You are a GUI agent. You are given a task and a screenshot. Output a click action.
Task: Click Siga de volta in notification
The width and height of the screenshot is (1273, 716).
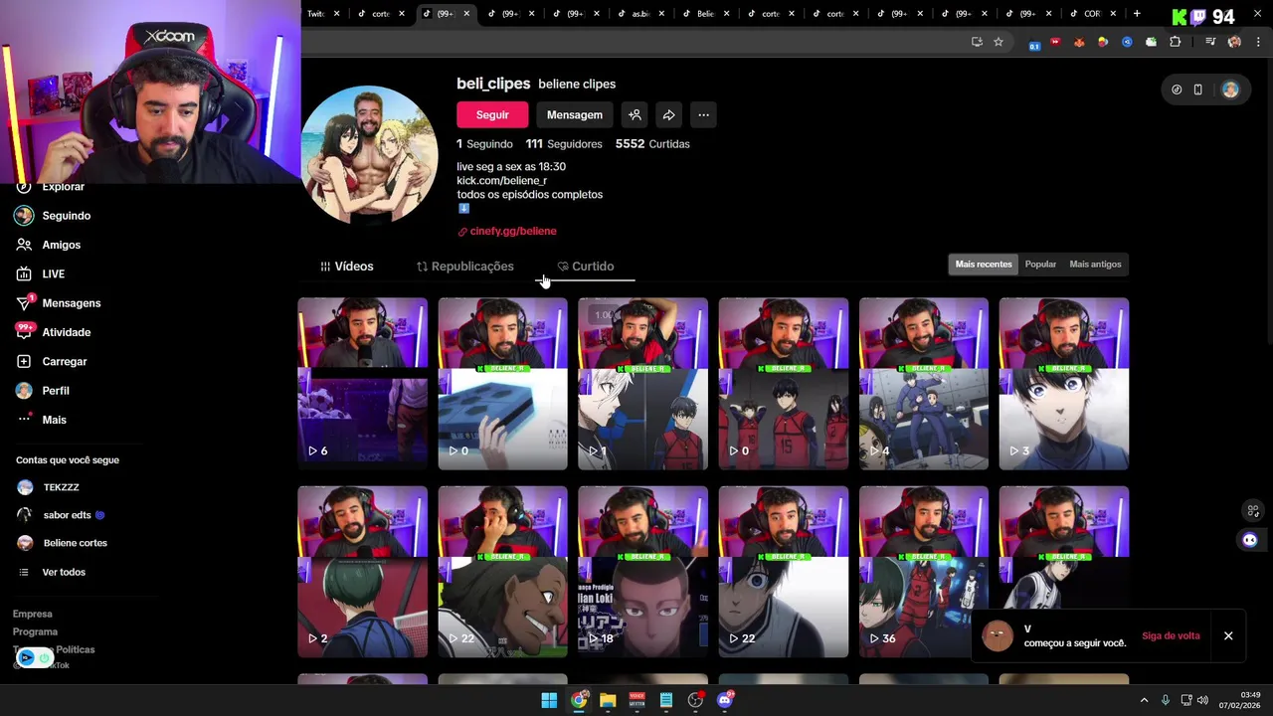1171,636
